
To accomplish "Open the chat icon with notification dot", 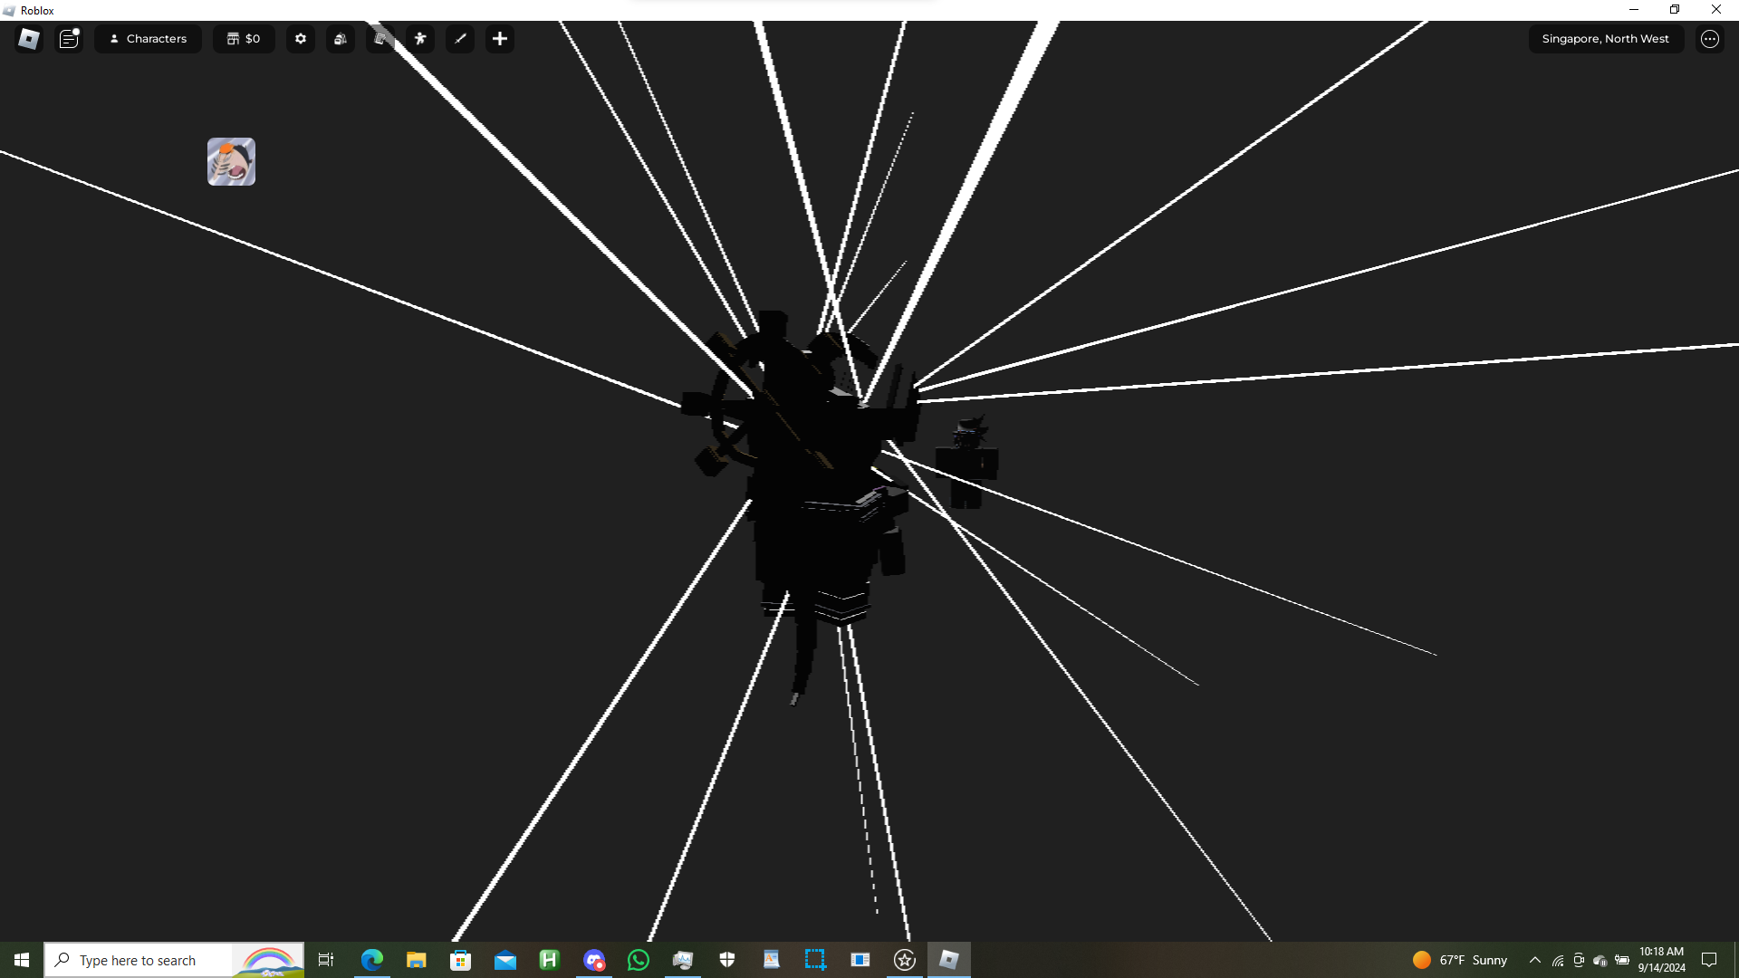I will (x=69, y=39).
